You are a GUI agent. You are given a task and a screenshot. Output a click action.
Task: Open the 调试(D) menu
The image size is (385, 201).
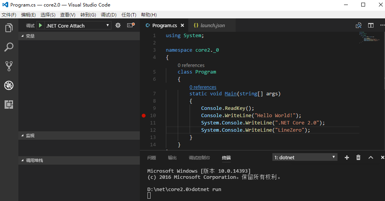coord(108,15)
